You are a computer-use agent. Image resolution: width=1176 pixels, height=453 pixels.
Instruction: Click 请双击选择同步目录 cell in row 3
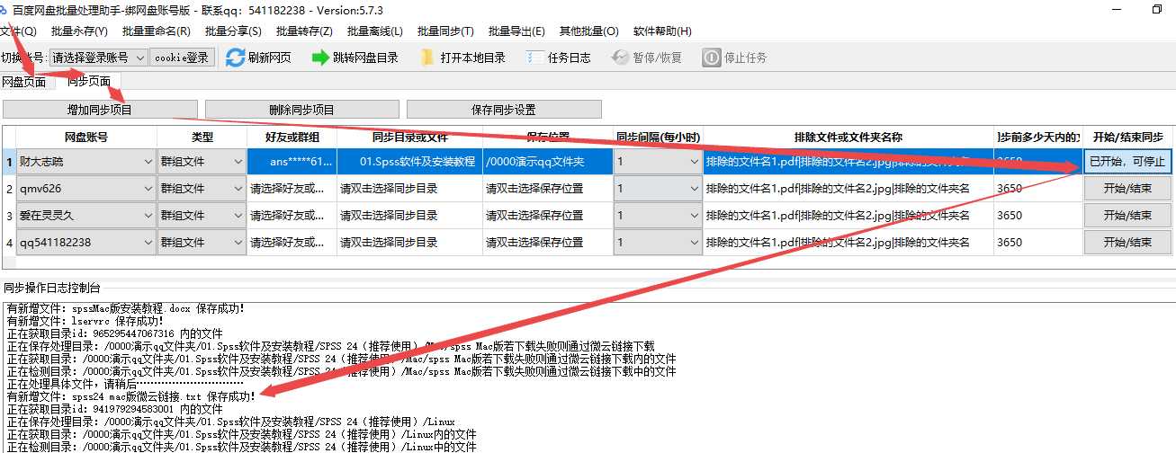410,216
